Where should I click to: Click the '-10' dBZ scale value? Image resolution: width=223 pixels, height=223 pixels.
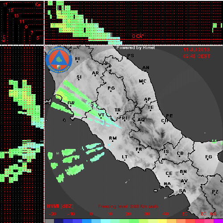click(x=71, y=214)
